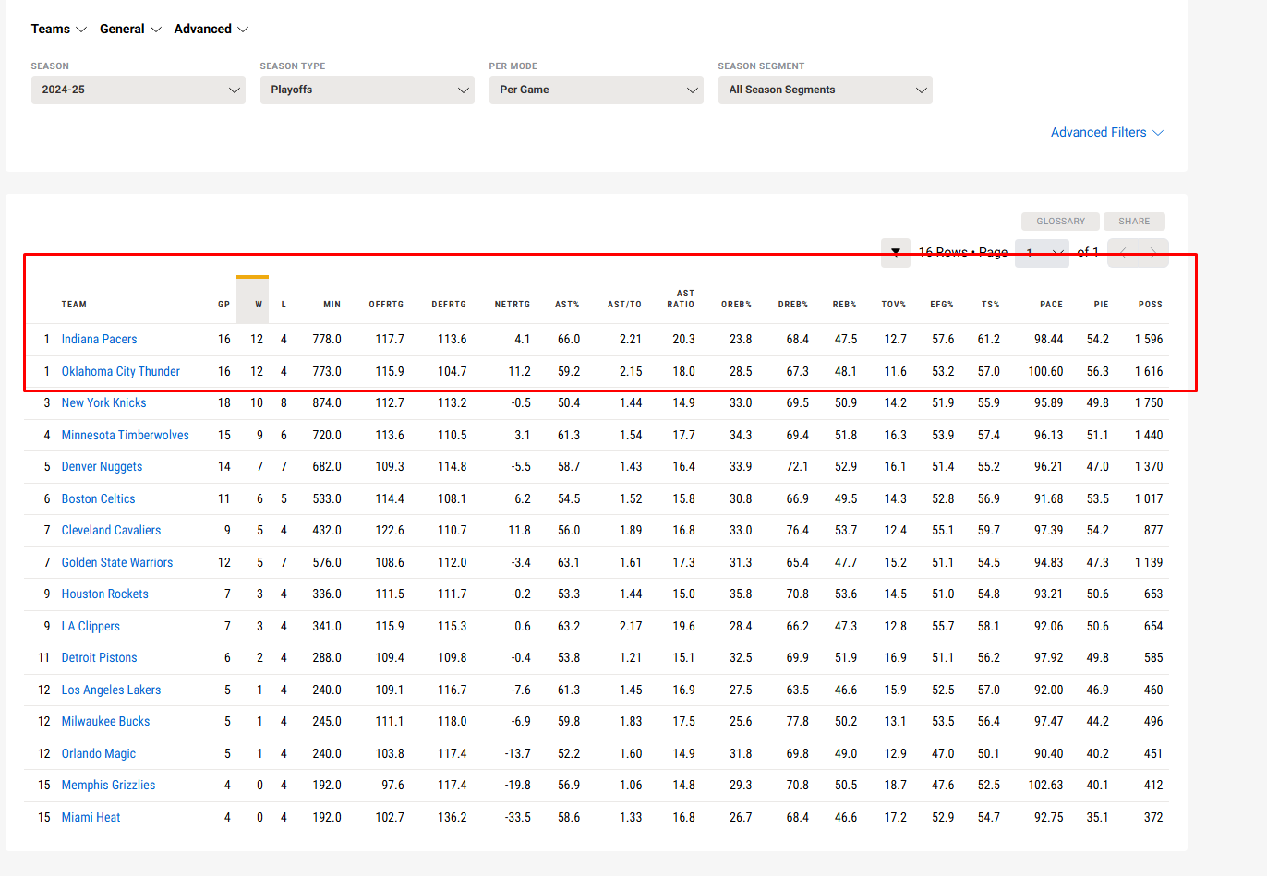This screenshot has height=876, width=1267.
Task: Expand the All Season Segments dropdown
Action: click(x=826, y=90)
